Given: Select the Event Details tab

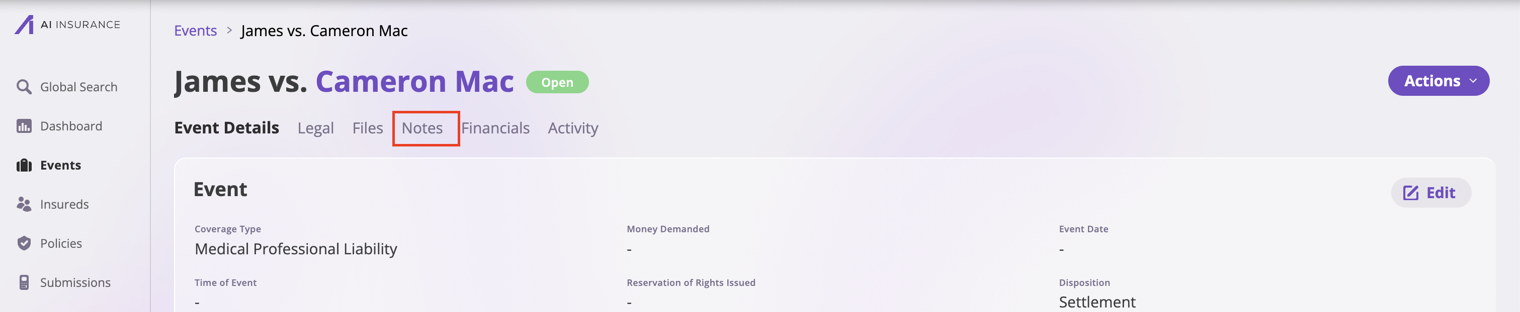Looking at the screenshot, I should coord(226,128).
